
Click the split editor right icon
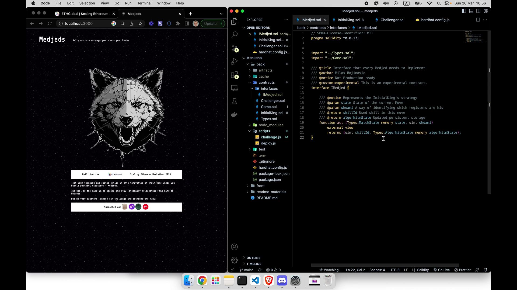coord(478,20)
